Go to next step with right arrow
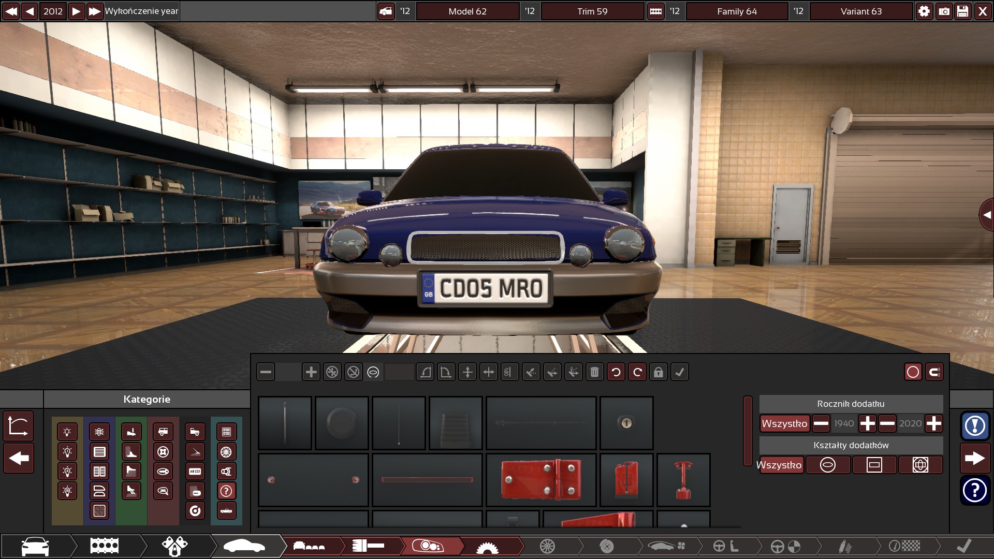Viewport: 994px width, 559px height. [x=975, y=458]
